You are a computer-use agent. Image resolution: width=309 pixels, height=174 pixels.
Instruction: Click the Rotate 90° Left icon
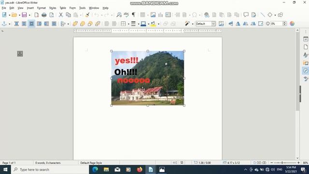tap(246, 24)
